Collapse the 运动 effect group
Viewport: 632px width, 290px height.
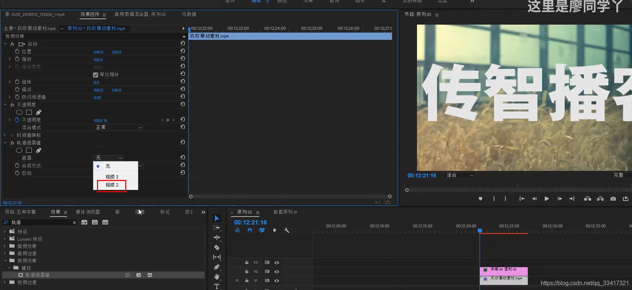tap(5, 44)
